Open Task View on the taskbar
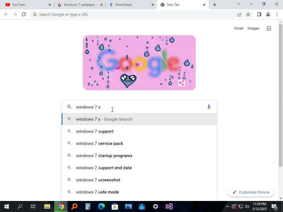This screenshot has height=212, width=283. 33,206
